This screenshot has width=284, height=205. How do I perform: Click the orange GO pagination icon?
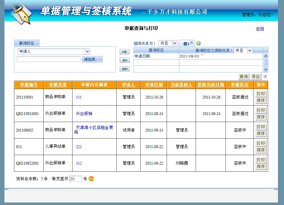[x=91, y=179]
